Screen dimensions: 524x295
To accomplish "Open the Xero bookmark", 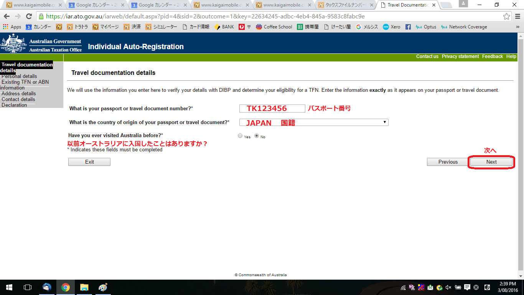I will (x=391, y=27).
